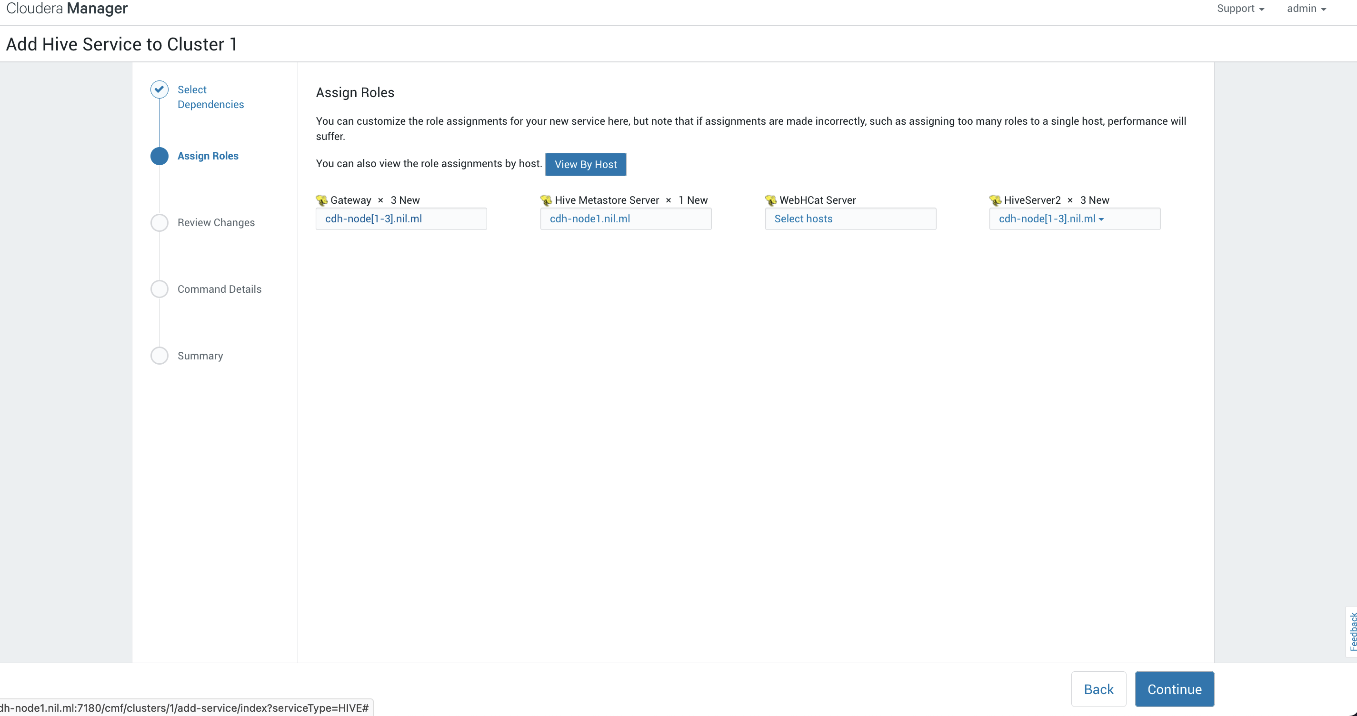Click the Back button
Viewport: 1357px width, 716px height.
pyautogui.click(x=1098, y=689)
